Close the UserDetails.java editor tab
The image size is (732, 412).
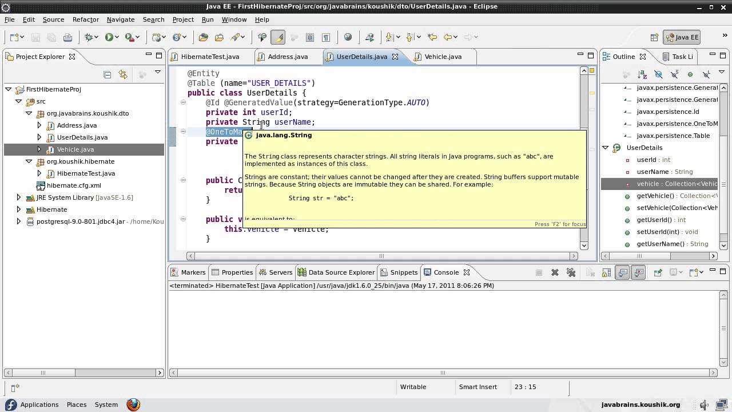[395, 57]
